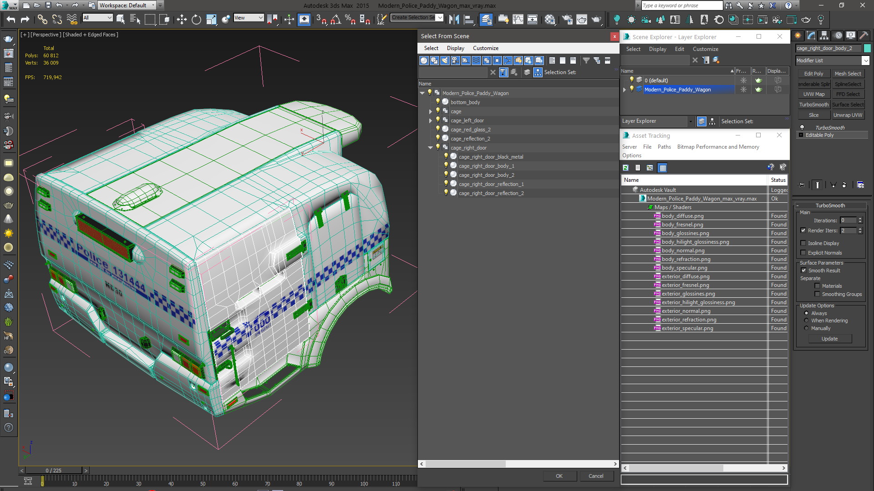Click the Mirror tool icon
The image size is (874, 491).
click(x=454, y=19)
